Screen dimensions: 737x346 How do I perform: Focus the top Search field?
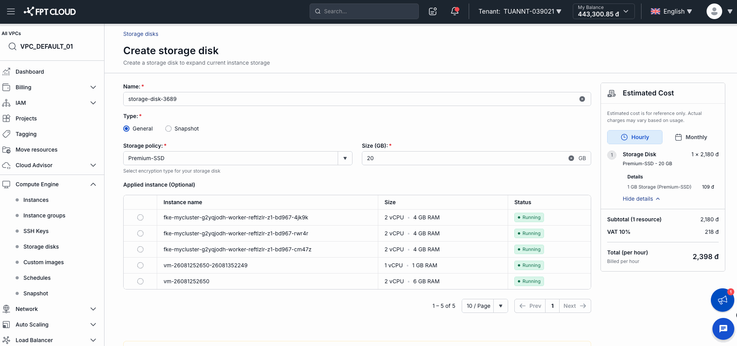coord(364,11)
